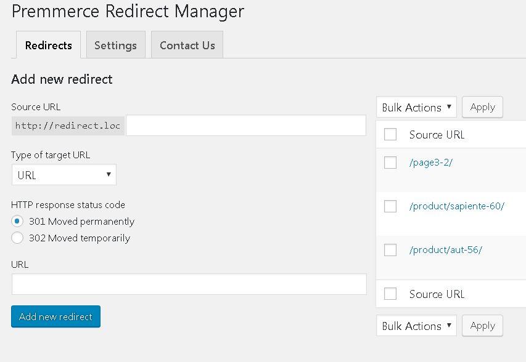Open the Contact Us tab

[x=187, y=44]
